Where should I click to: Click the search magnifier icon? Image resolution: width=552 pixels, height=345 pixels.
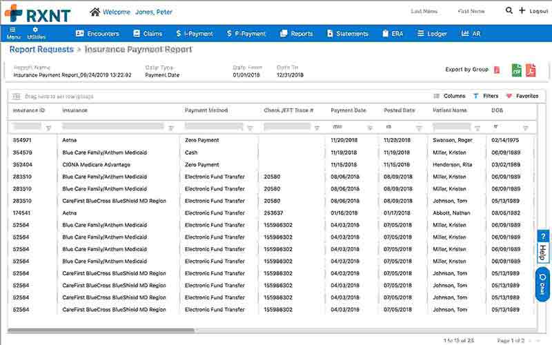(509, 11)
